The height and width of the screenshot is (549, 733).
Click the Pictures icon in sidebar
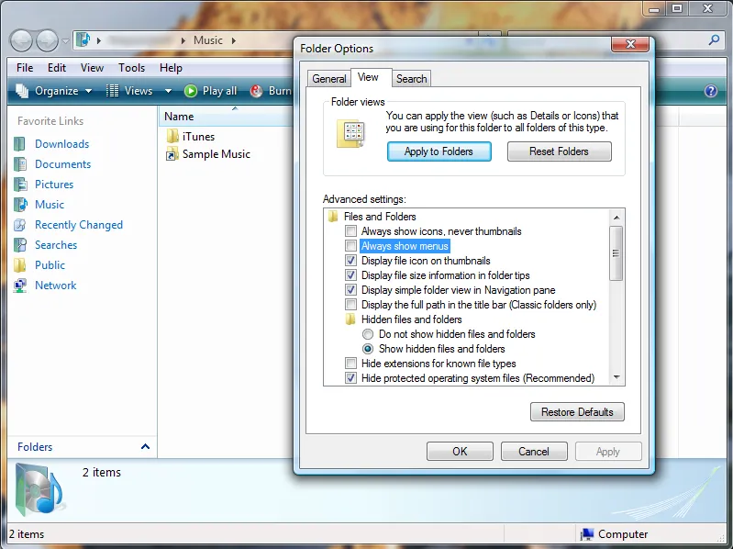[x=20, y=185]
